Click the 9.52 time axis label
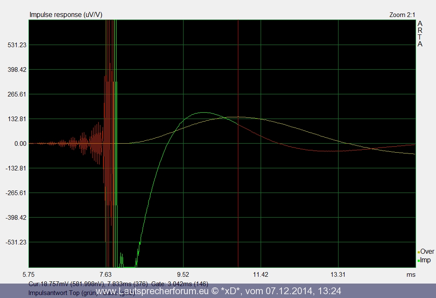 pyautogui.click(x=183, y=275)
